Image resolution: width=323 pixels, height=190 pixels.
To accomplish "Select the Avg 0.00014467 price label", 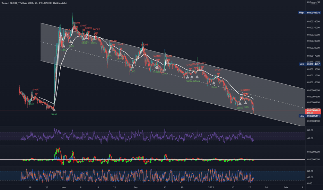I will [x=310, y=64].
